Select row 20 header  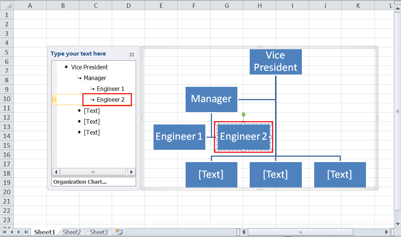tap(7, 192)
